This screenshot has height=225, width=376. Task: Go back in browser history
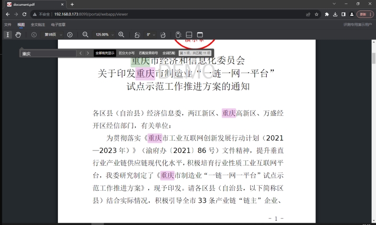[8, 14]
